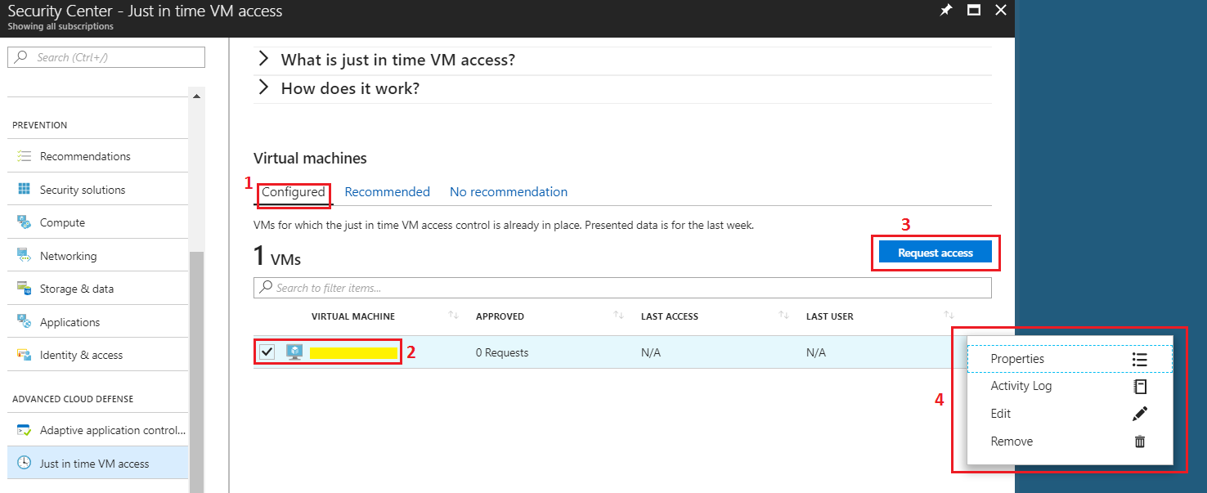
Task: Click the N/A cell under Last Access
Action: [x=651, y=352]
